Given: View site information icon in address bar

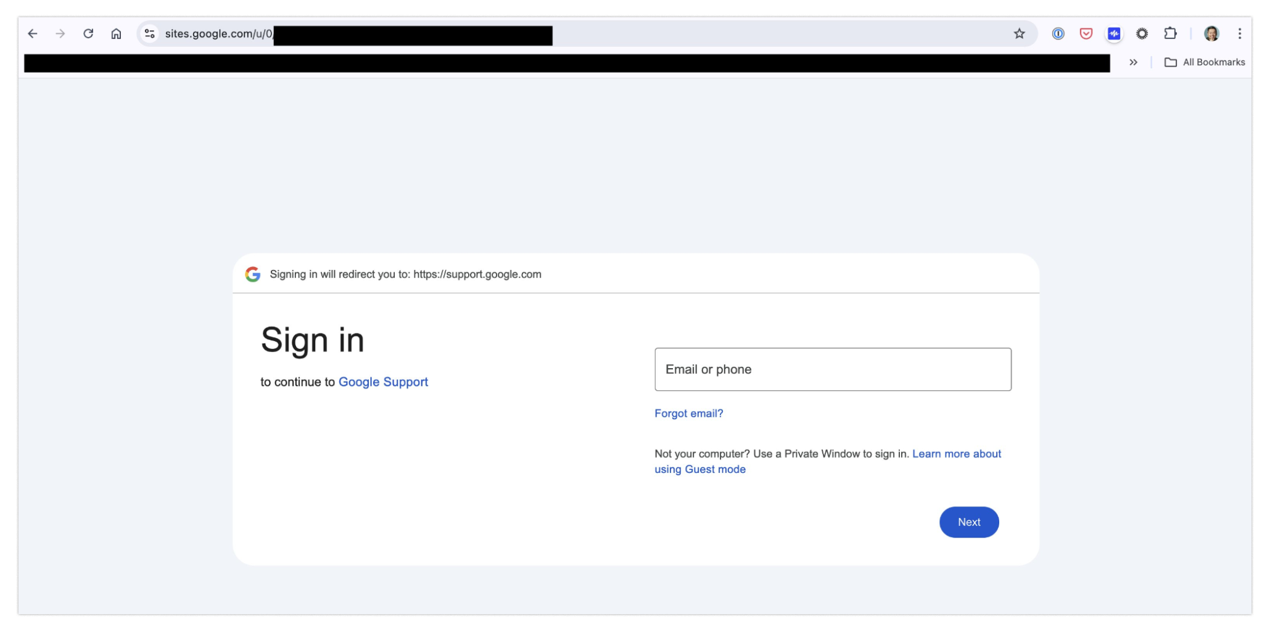Looking at the screenshot, I should pos(150,34).
